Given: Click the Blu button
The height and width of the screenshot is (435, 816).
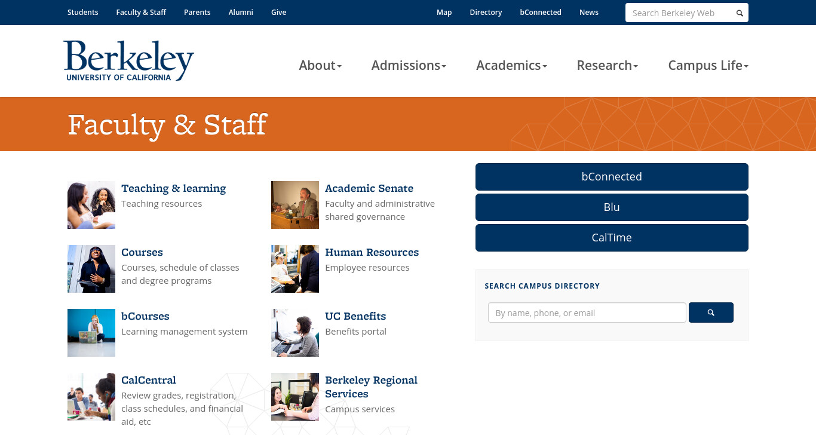Looking at the screenshot, I should (612, 207).
